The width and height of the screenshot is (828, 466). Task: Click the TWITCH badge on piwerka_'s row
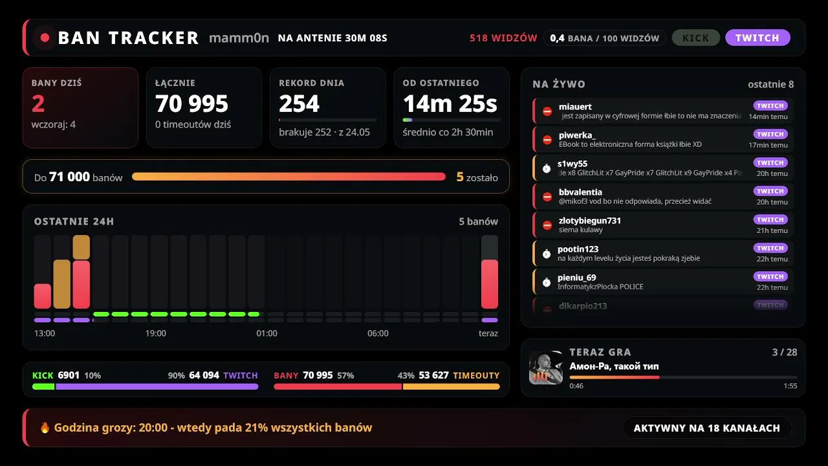click(770, 134)
